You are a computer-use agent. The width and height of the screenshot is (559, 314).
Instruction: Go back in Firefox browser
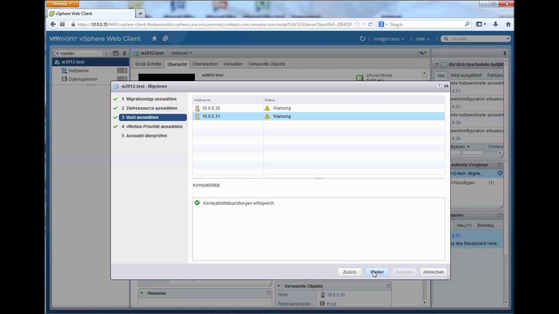[53, 24]
